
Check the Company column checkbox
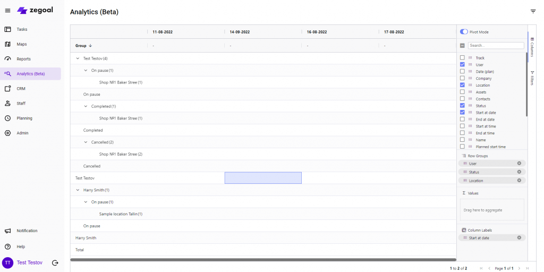pos(462,78)
